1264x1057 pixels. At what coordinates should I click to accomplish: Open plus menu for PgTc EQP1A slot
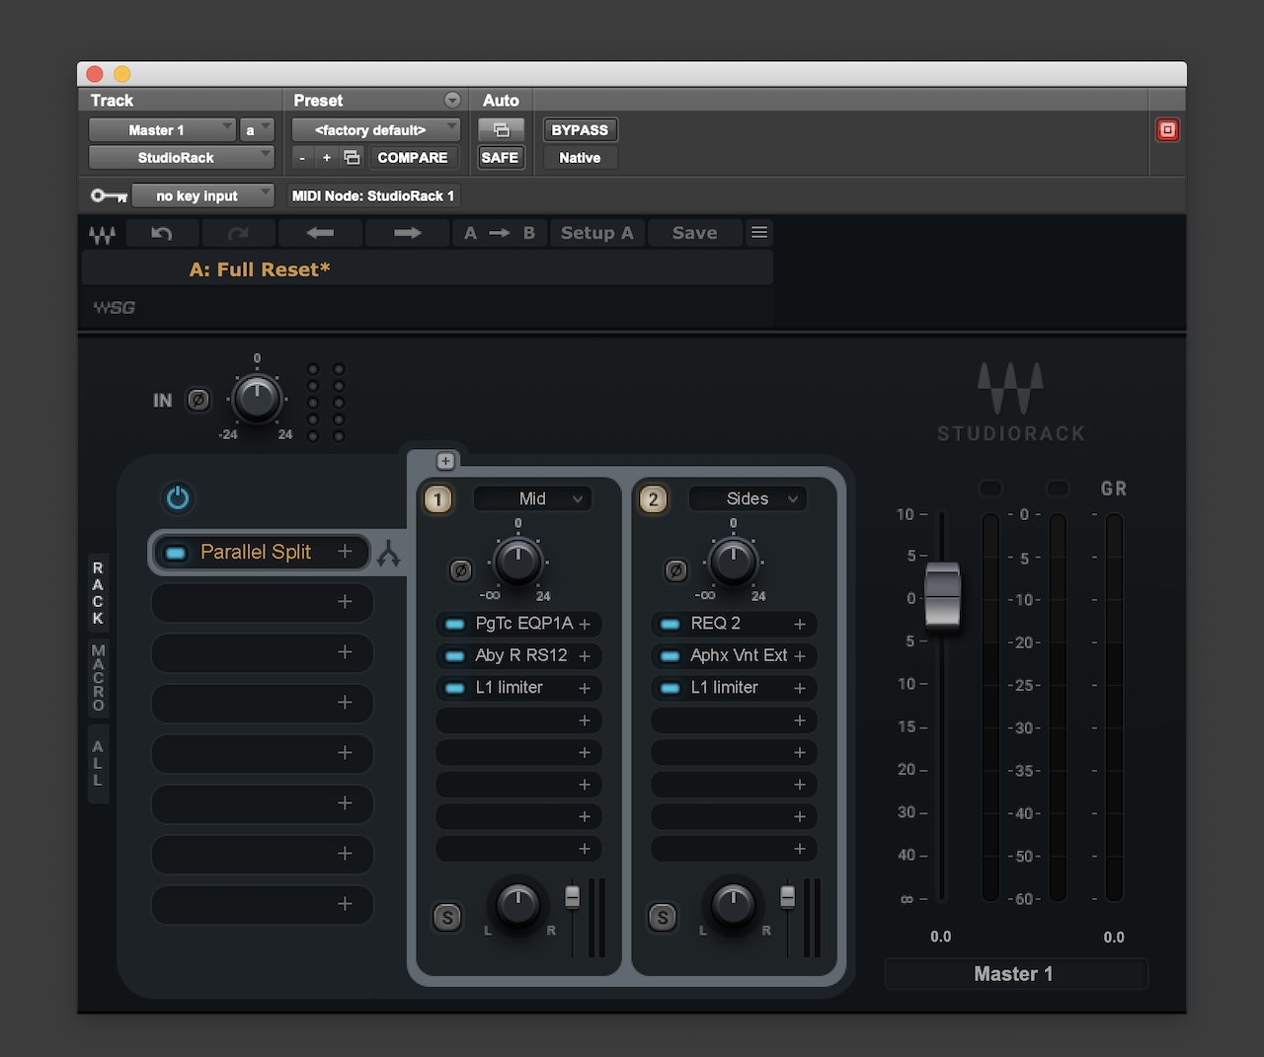tap(585, 624)
